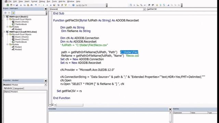Close the Properties panel
The image size is (219, 123).
[x=46, y=81]
